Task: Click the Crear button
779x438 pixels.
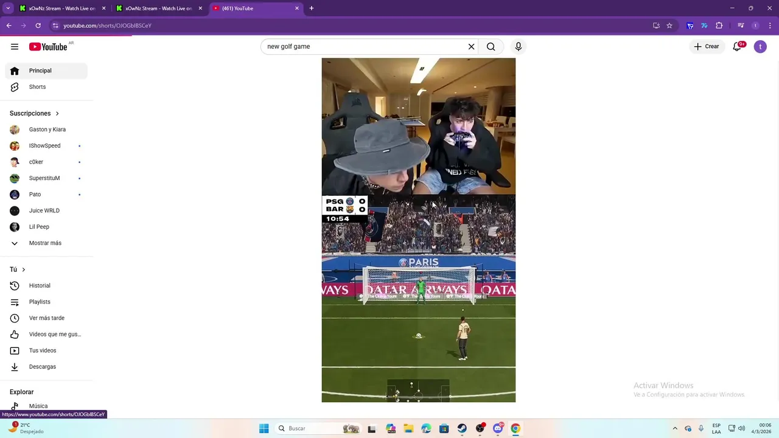Action: point(707,47)
